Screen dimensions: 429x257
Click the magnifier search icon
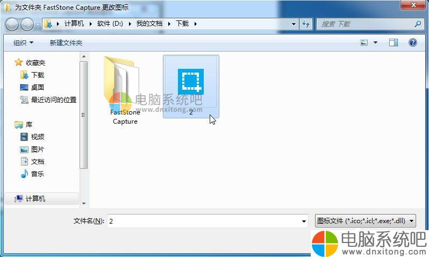coord(418,24)
